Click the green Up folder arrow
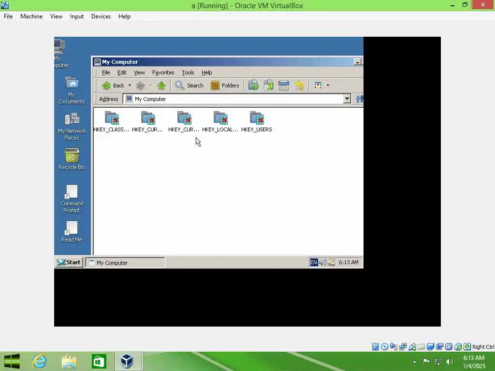The height and width of the screenshot is (371, 495). [x=161, y=86]
